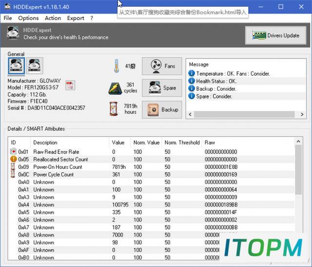Click the hourglass power-on hours icon
This screenshot has height=267, width=312.
point(114,109)
